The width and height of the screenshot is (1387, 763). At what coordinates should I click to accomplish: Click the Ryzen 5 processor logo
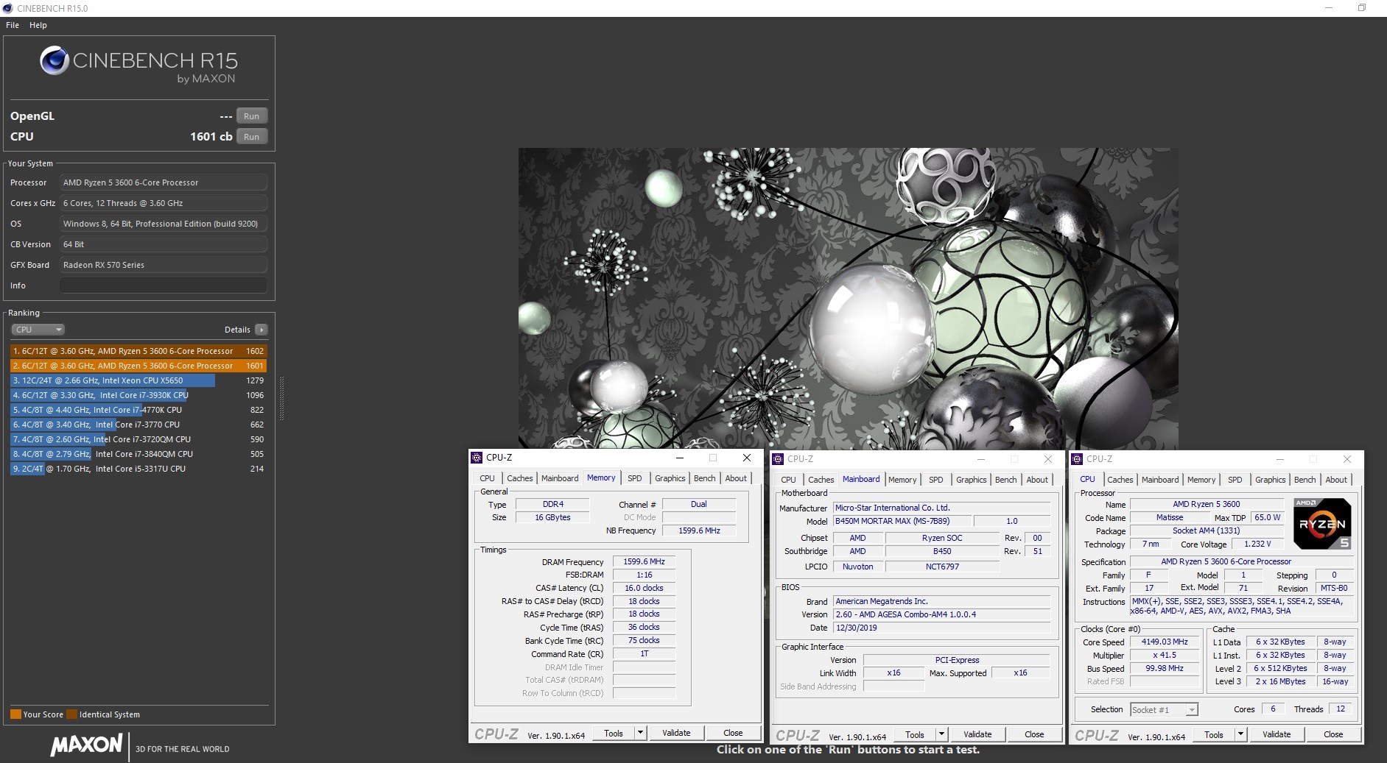point(1322,524)
